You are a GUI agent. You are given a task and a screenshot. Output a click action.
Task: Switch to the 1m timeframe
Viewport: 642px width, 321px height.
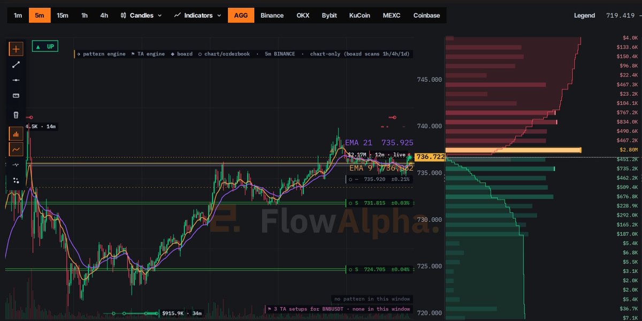tap(18, 16)
